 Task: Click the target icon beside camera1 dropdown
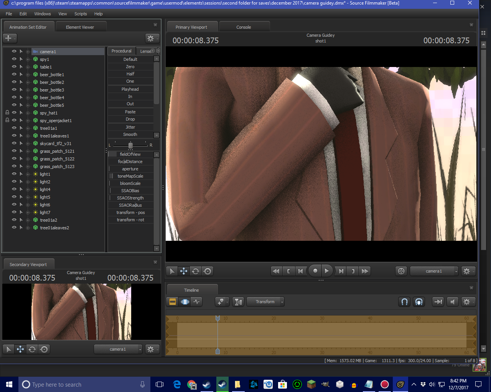[x=401, y=271]
